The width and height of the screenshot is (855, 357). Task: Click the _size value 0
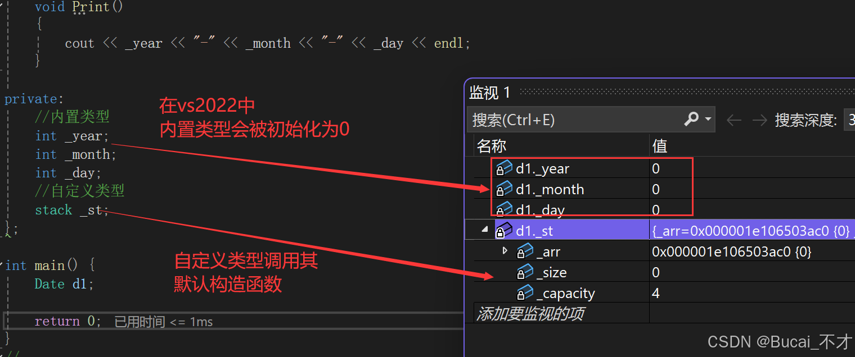pos(656,272)
